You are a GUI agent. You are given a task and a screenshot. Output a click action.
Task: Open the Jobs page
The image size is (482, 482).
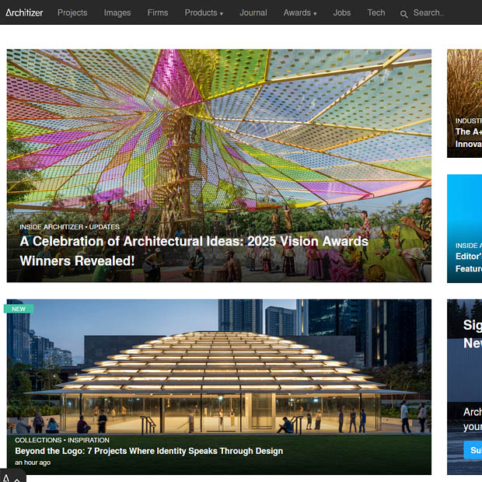pos(342,12)
